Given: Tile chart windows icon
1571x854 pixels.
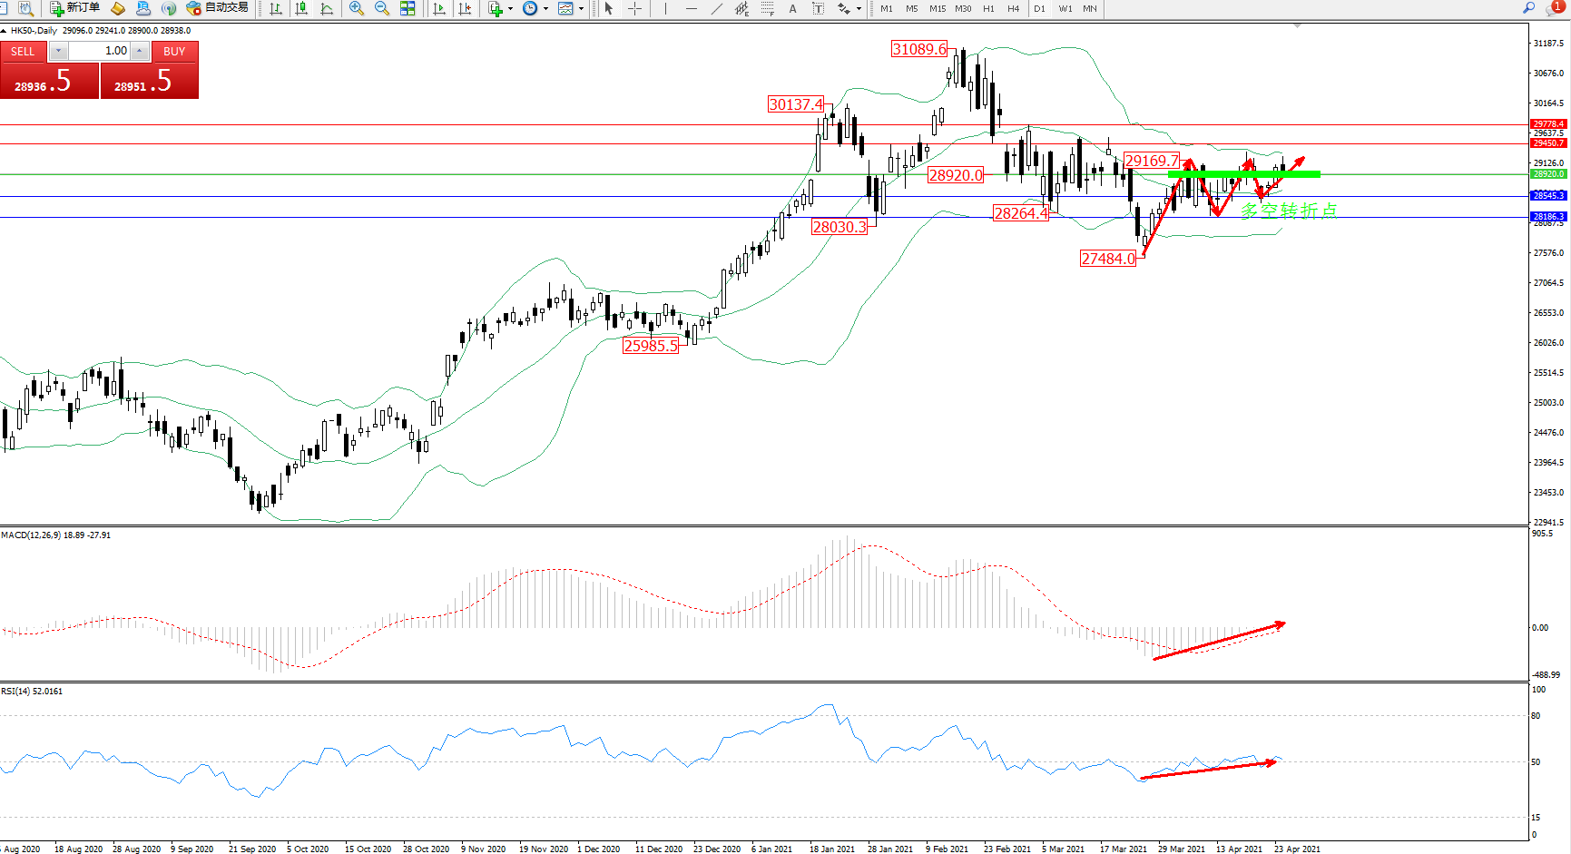Looking at the screenshot, I should (407, 8).
